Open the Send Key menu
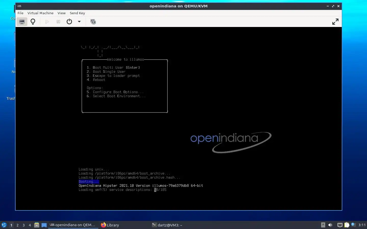Image resolution: width=367 pixels, height=229 pixels. (77, 13)
